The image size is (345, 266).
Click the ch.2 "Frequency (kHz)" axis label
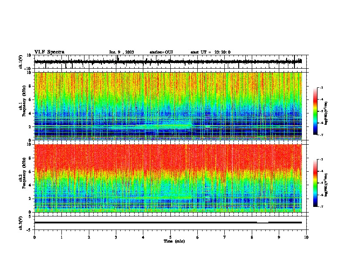(x=24, y=173)
